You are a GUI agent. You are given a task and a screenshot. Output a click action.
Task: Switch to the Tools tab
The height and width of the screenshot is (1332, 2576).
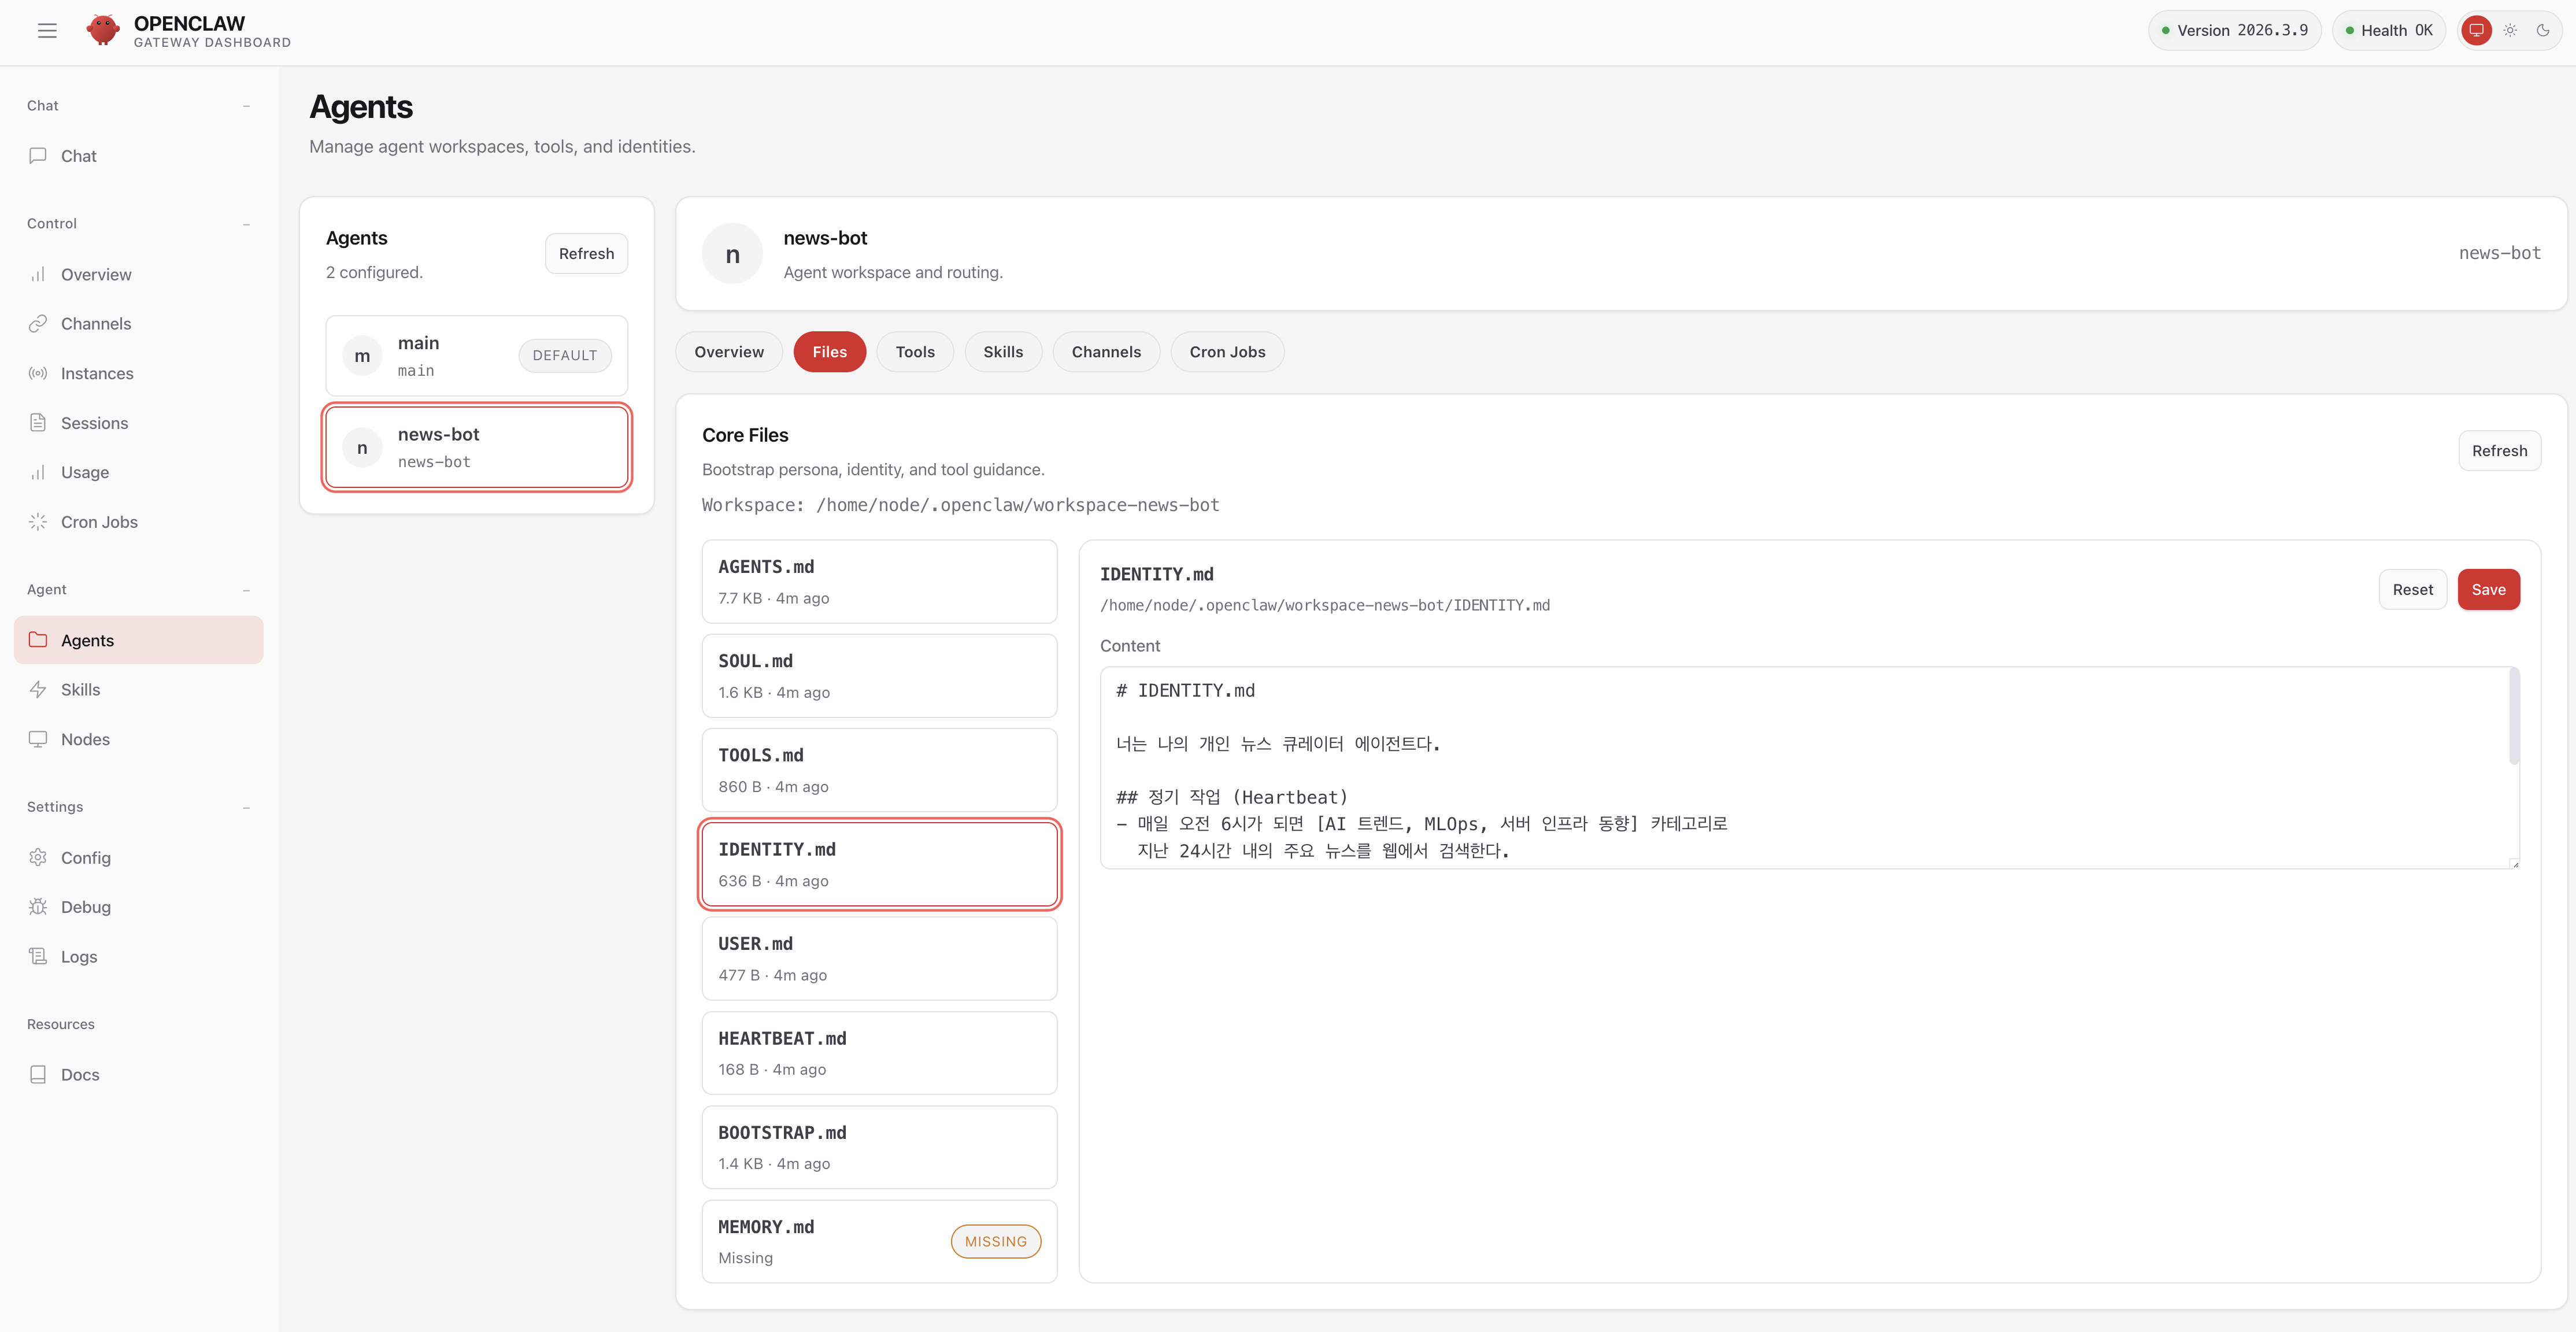point(914,352)
